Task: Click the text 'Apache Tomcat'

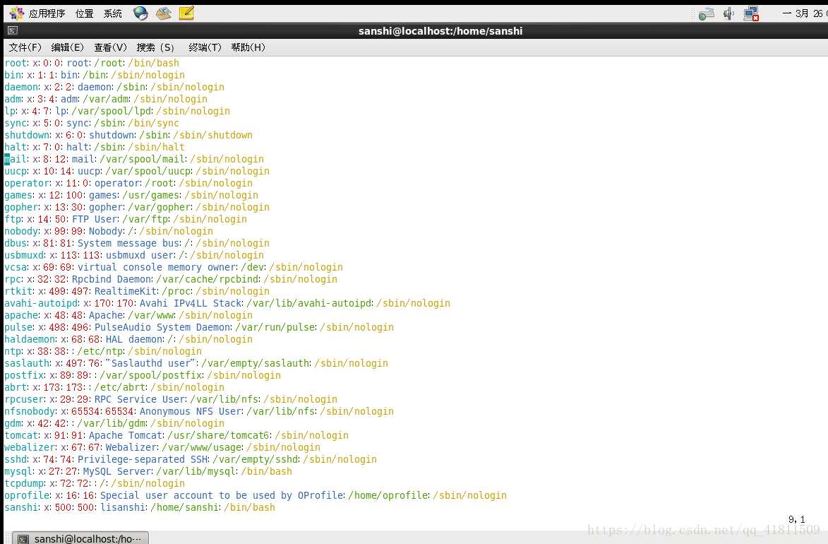Action: point(126,436)
